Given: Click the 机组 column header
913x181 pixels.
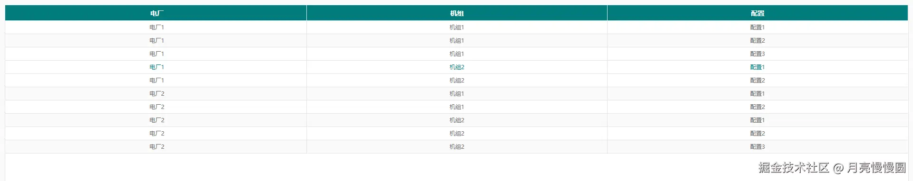Looking at the screenshot, I should (x=457, y=13).
